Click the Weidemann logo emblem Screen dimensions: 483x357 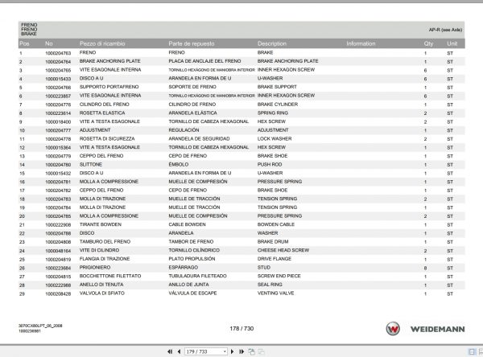[393, 329]
